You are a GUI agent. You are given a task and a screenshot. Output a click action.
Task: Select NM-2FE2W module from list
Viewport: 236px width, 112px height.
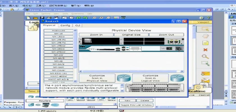[x=58, y=52]
